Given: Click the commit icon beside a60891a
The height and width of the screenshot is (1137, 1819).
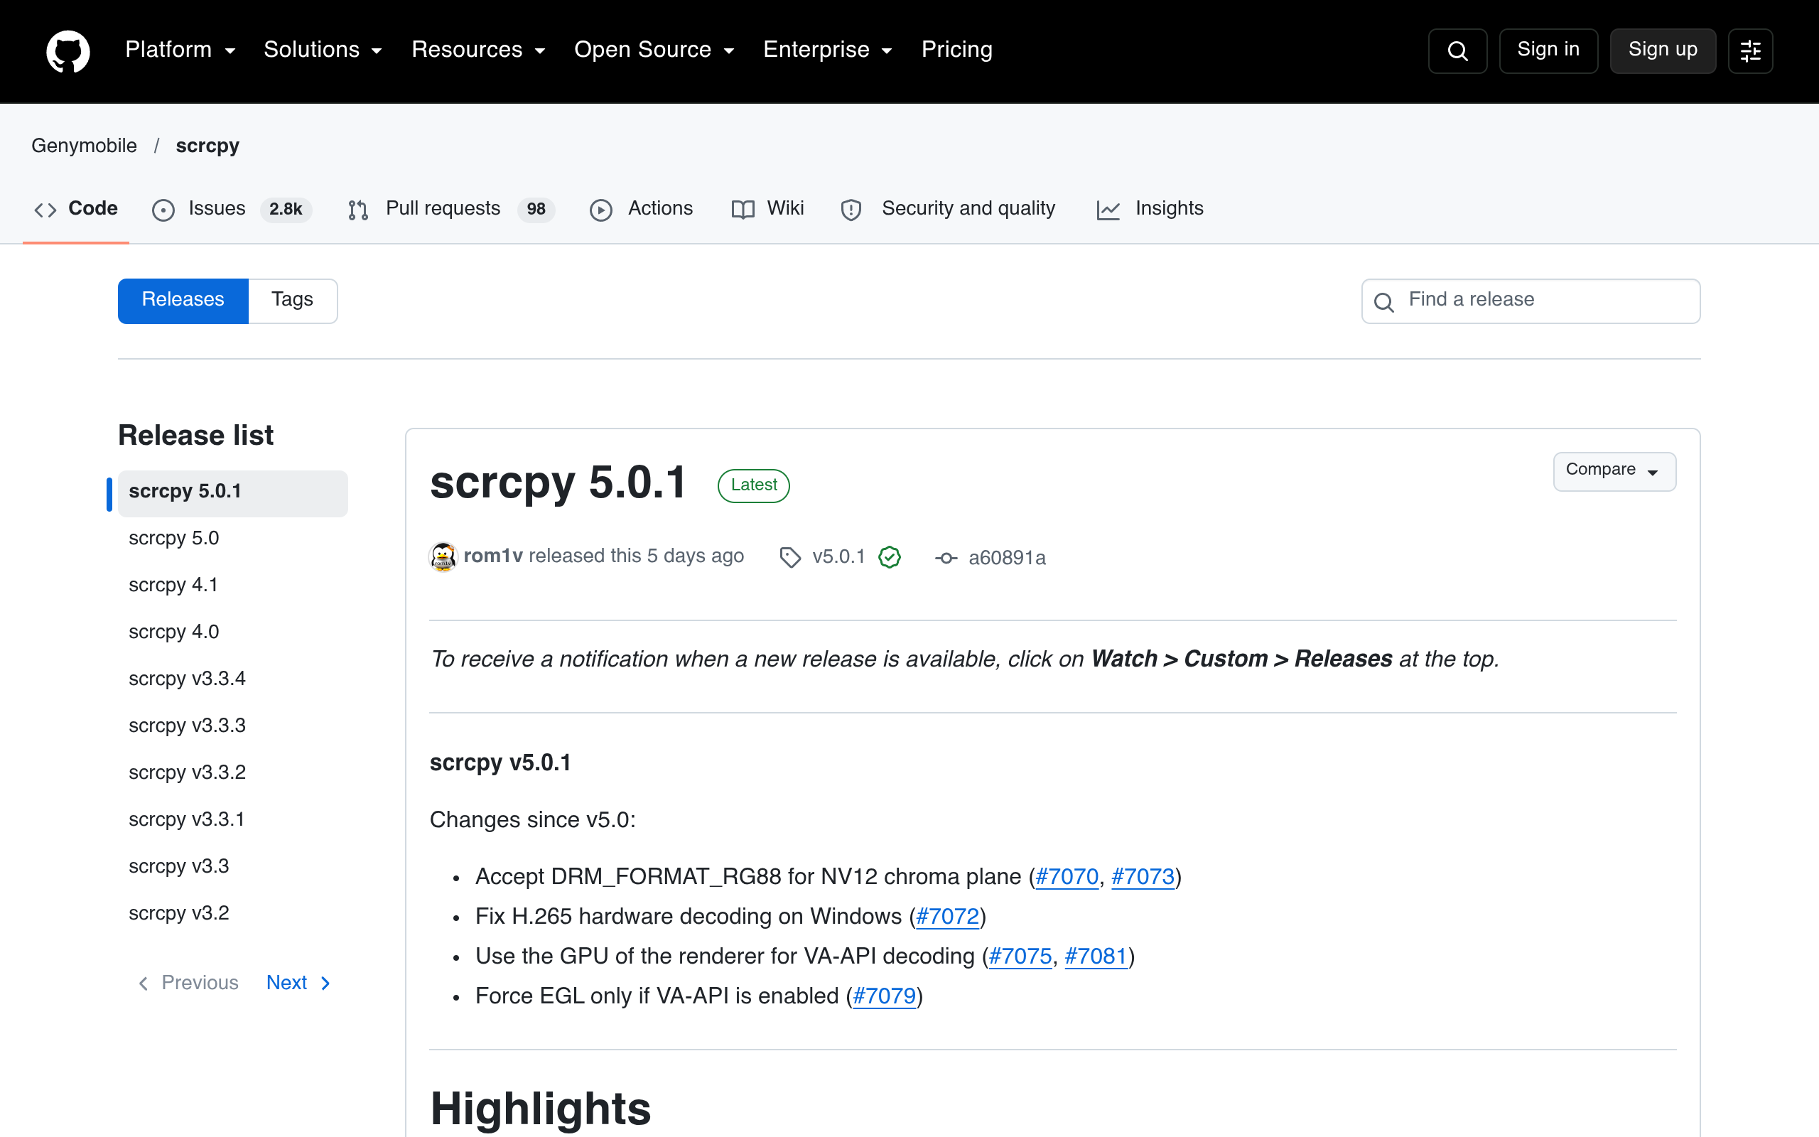Looking at the screenshot, I should pos(946,558).
